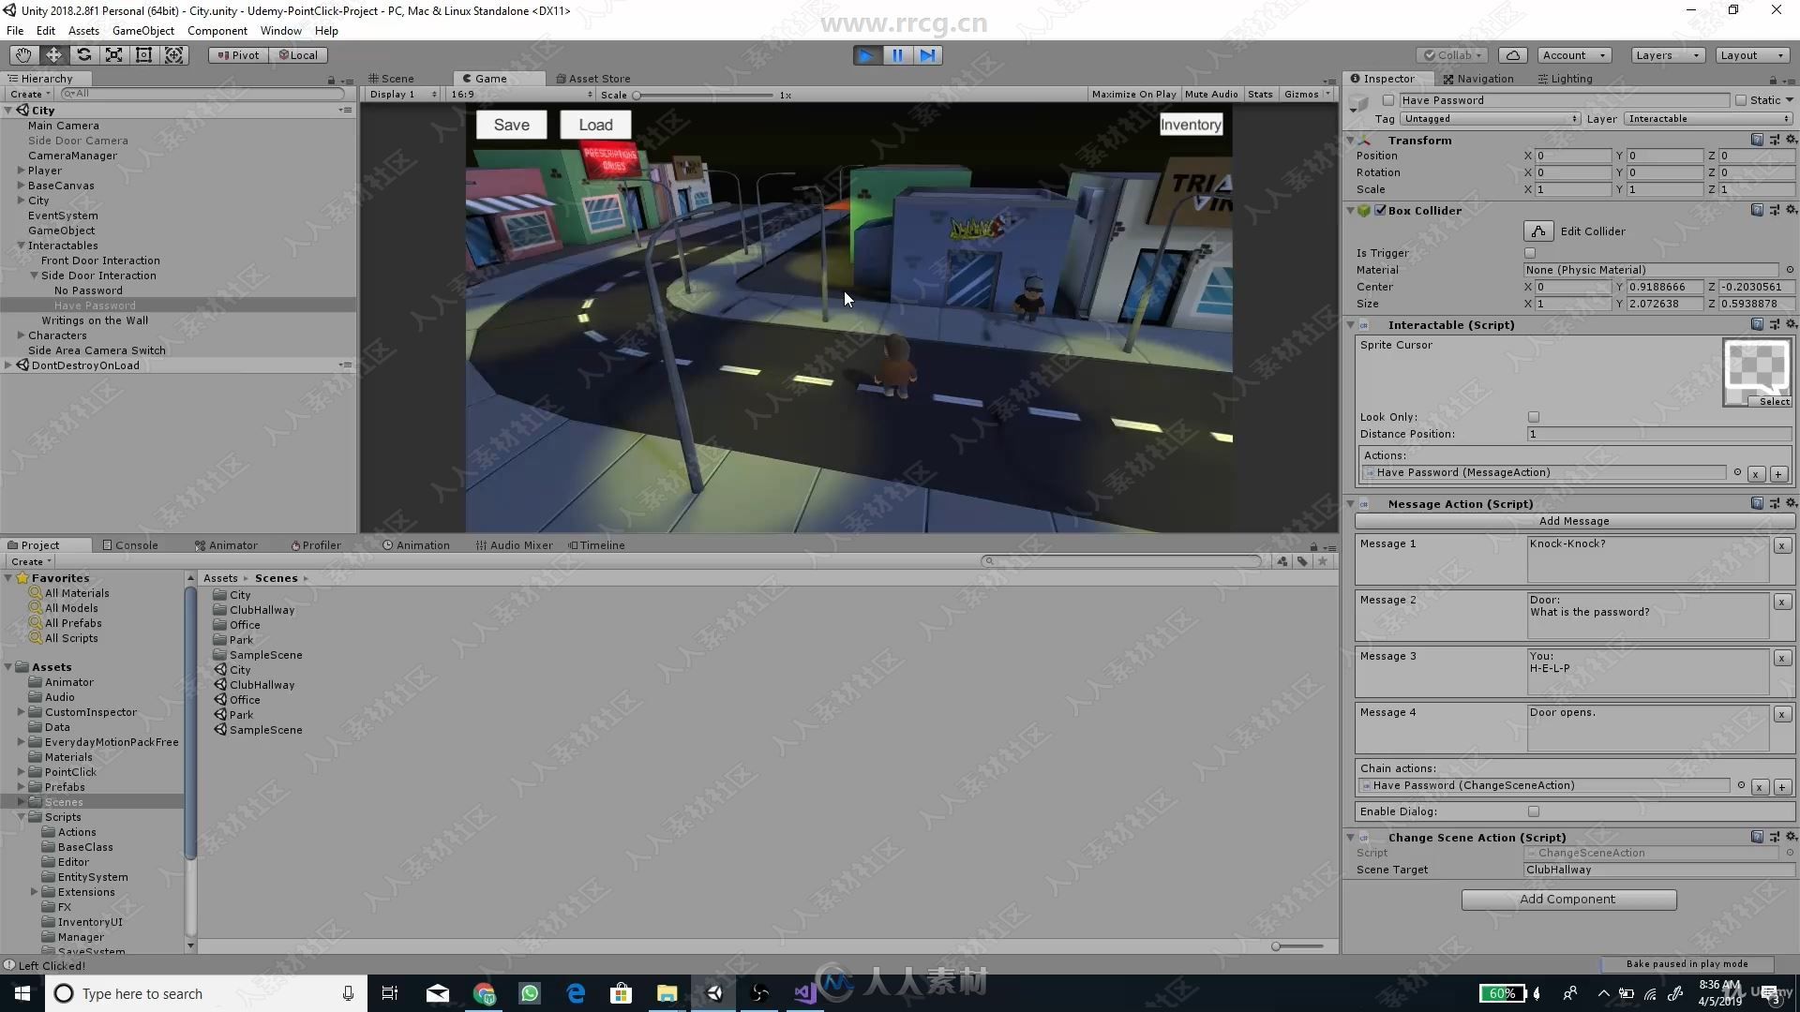
Task: Click the Add Message button in Message Action
Action: 1572,520
